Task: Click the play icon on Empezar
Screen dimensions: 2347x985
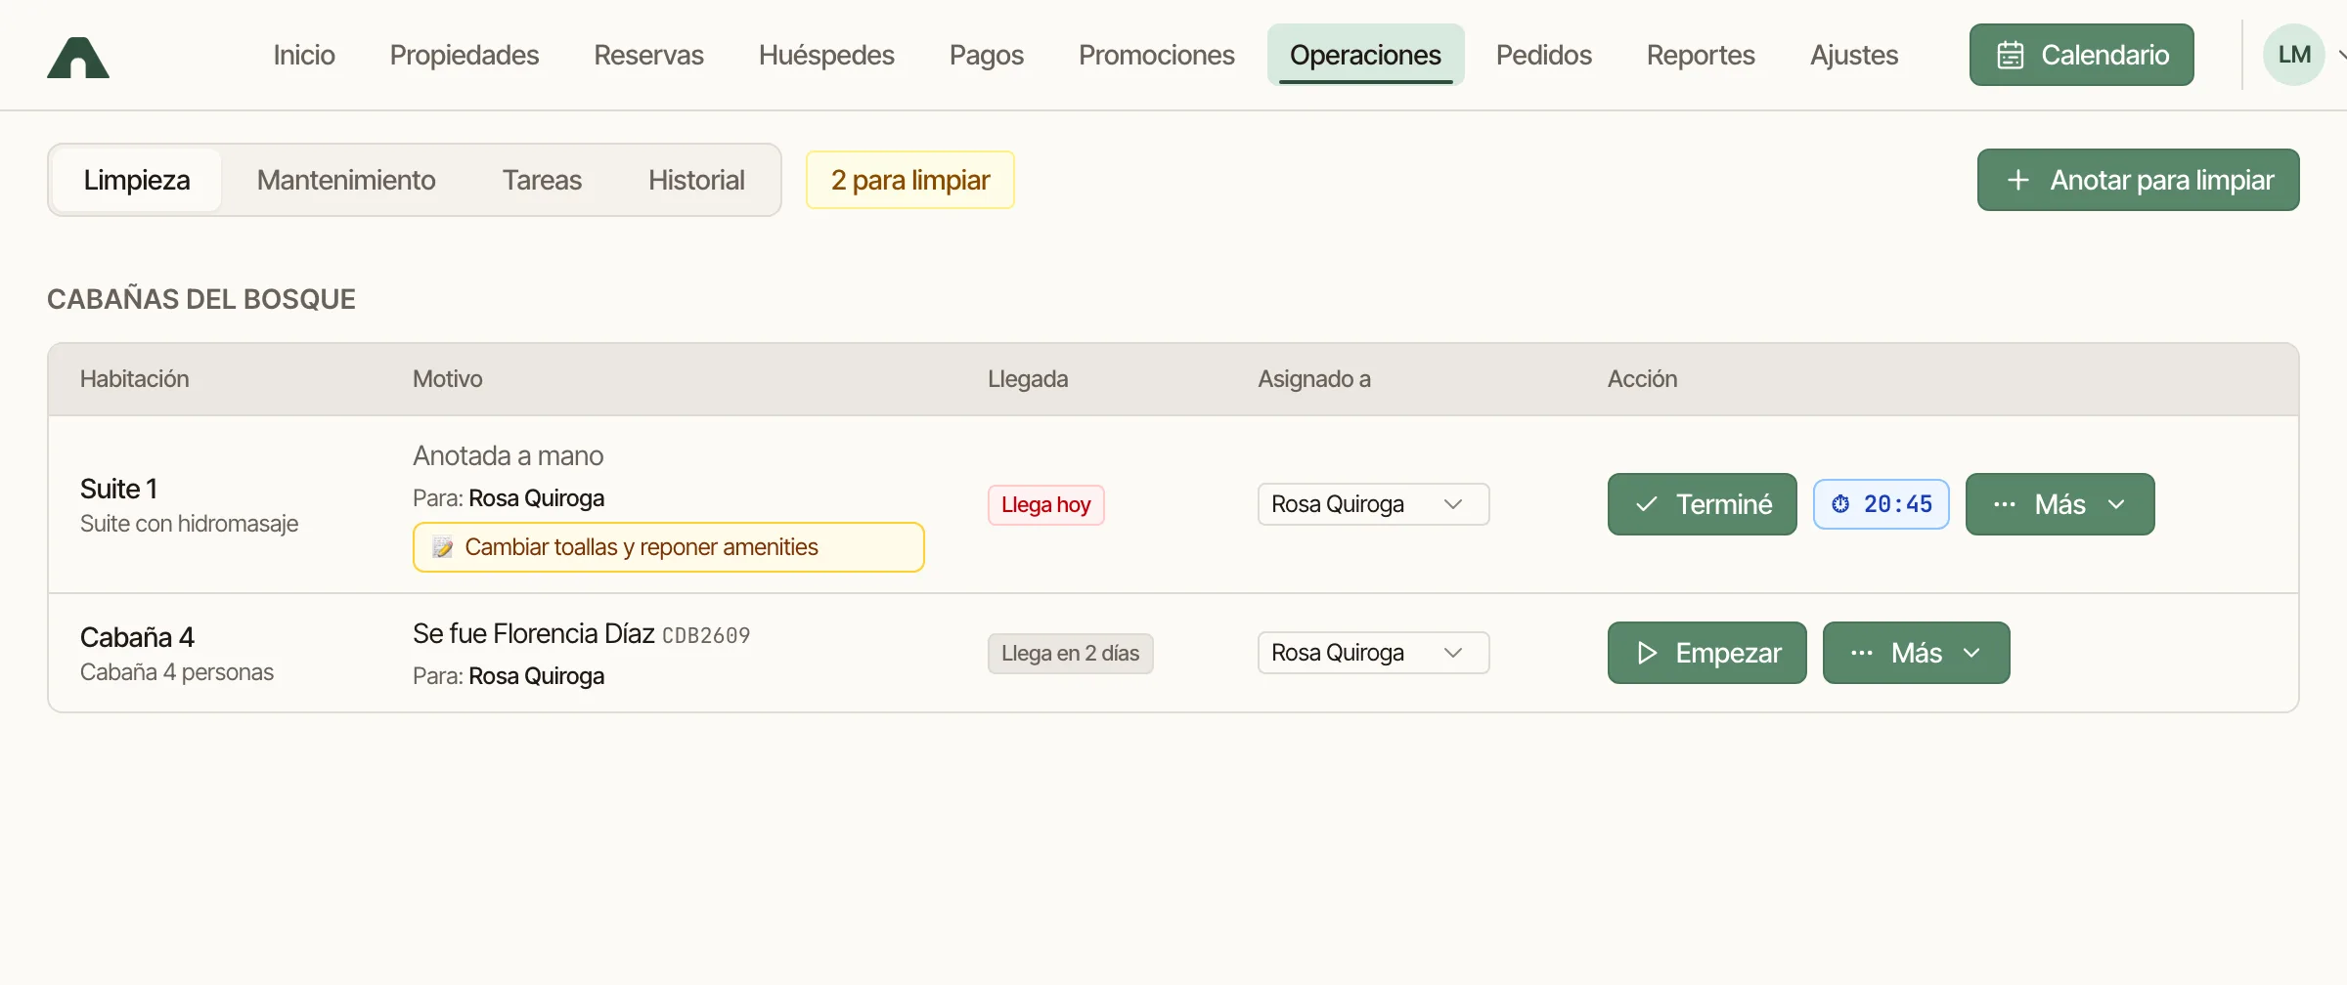Action: point(1647,653)
